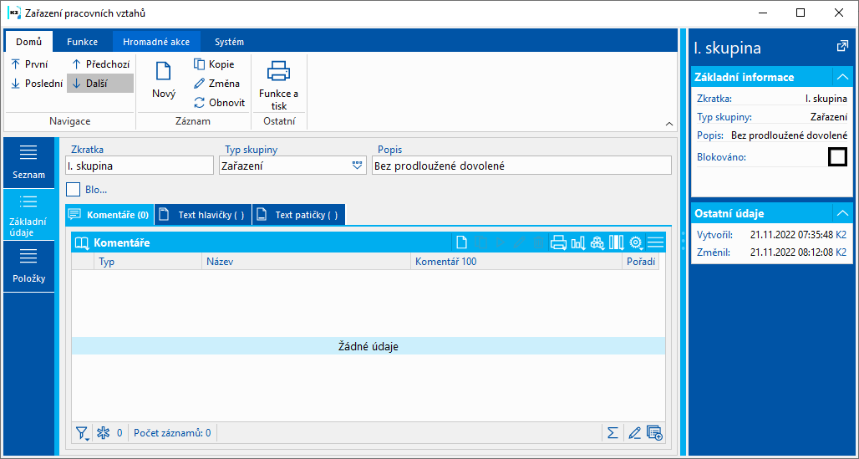Screen dimensions: 859x459
Task: Create a new record with Nový
Action: click(164, 80)
